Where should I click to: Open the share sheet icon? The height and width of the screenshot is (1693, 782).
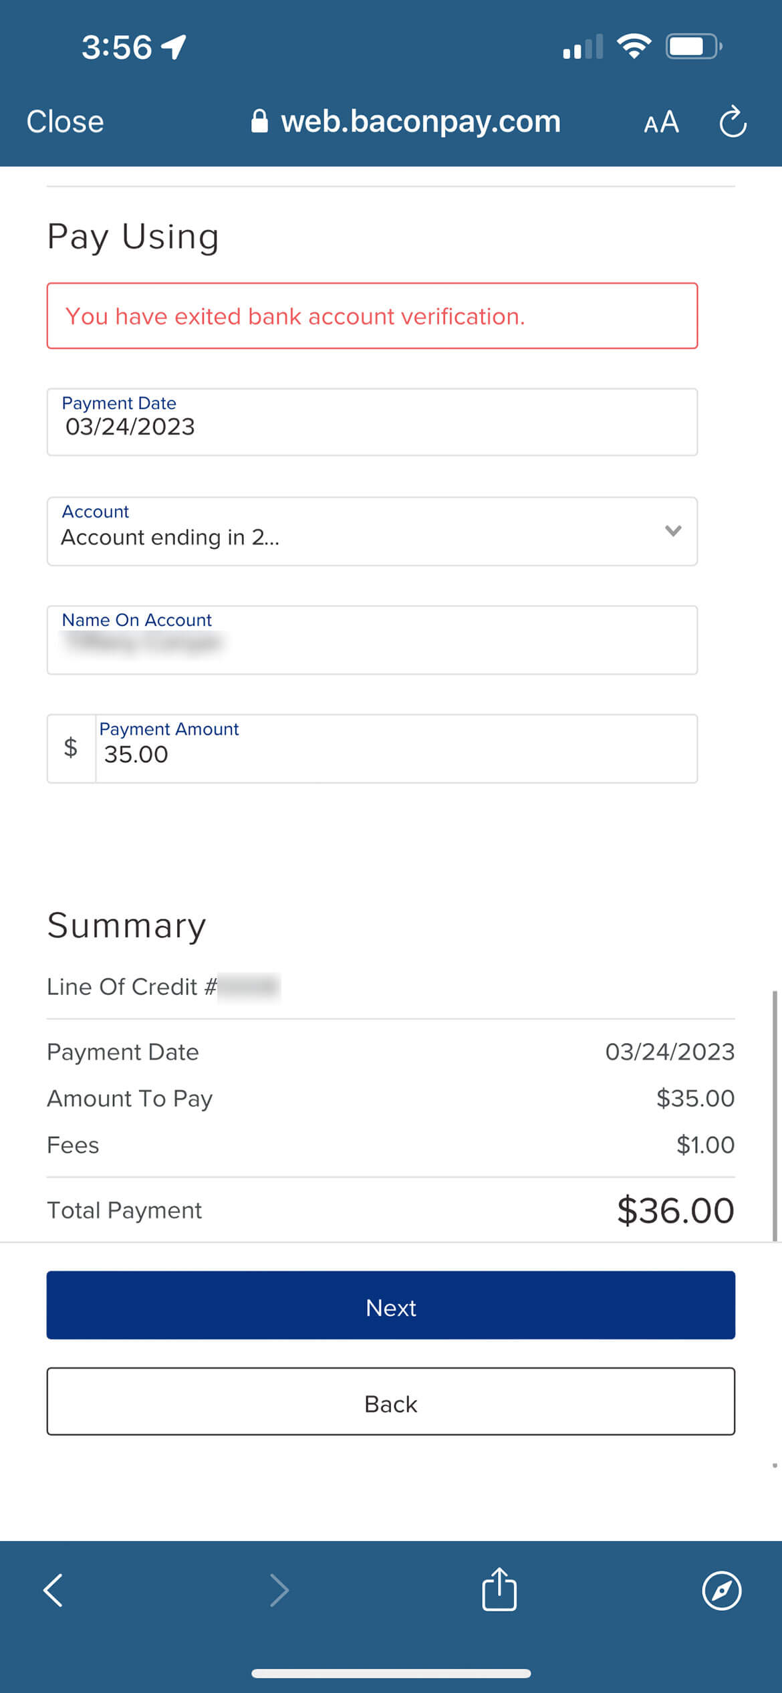499,1588
